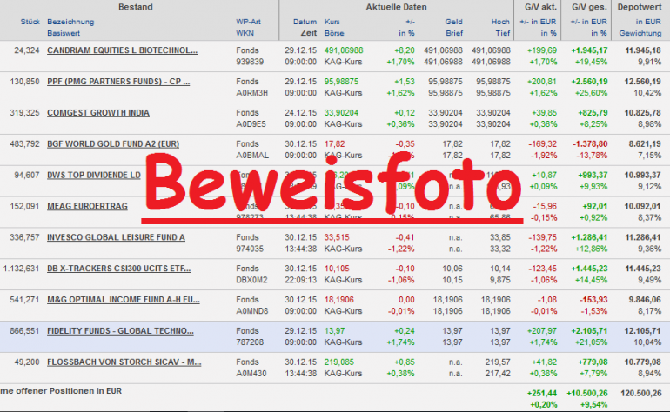Sort by Hoch column header

pyautogui.click(x=500, y=22)
